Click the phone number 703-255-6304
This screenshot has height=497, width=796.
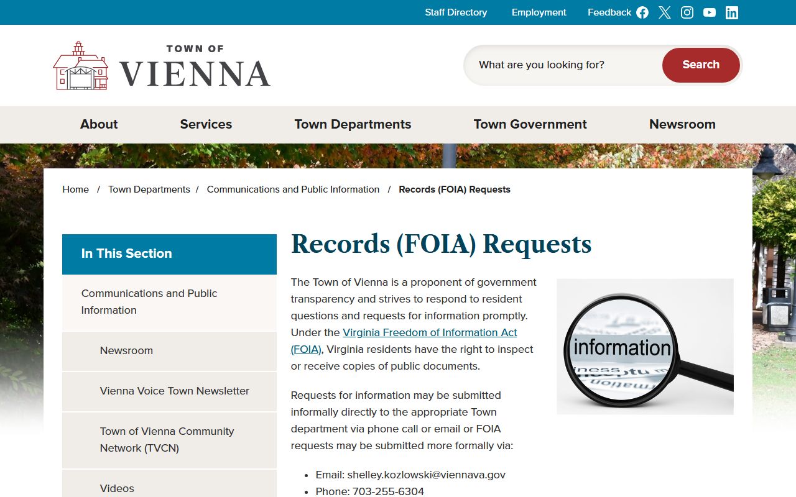tap(388, 491)
